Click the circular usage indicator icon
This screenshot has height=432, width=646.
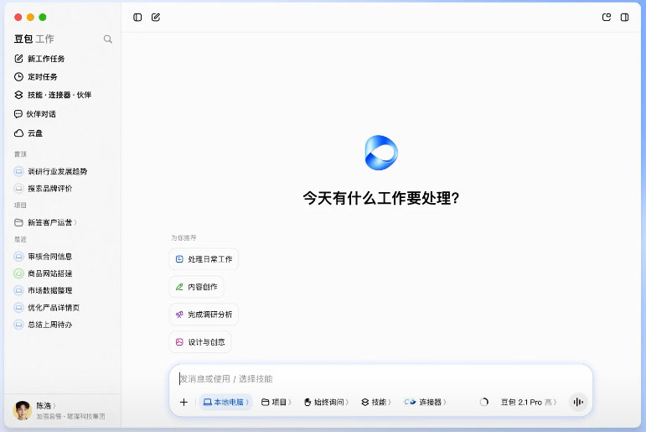[x=483, y=402]
